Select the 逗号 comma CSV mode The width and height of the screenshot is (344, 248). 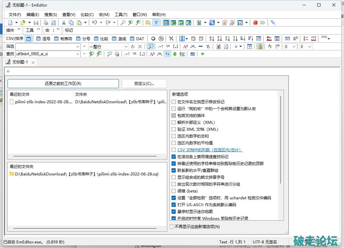[x=43, y=39]
